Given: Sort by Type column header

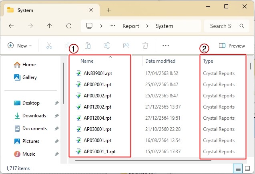Looking at the screenshot, I should (208, 61).
